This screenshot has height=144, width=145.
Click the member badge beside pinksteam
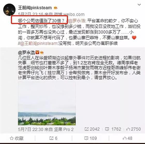pyautogui.click(x=55, y=8)
